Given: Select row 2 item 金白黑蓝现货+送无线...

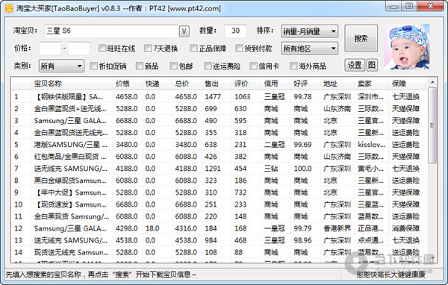Looking at the screenshot, I should pyautogui.click(x=70, y=109).
